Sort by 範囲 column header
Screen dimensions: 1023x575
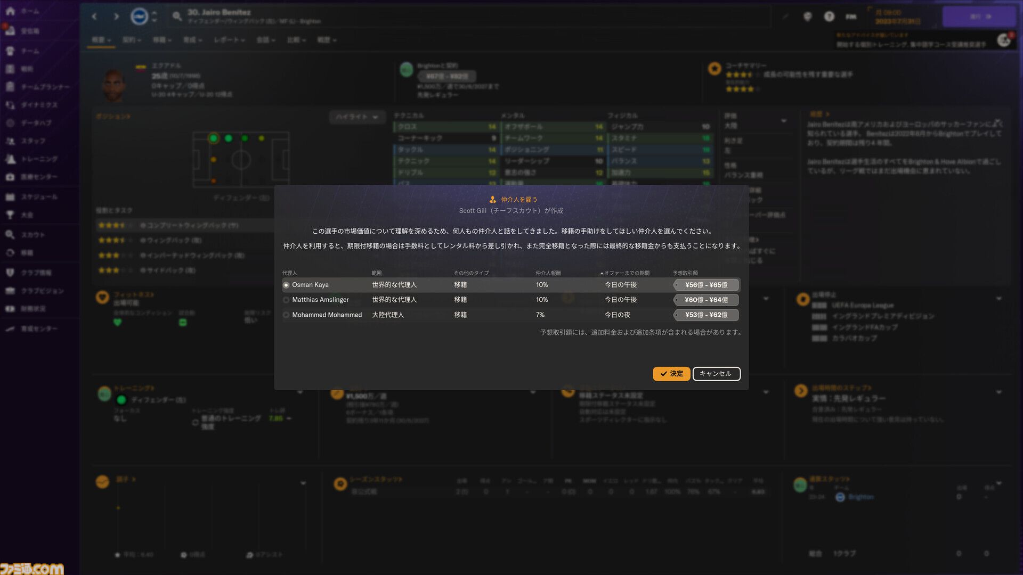tap(377, 273)
